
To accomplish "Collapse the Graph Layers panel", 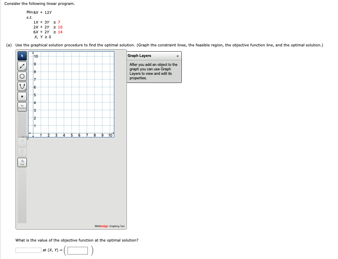I will pyautogui.click(x=178, y=56).
